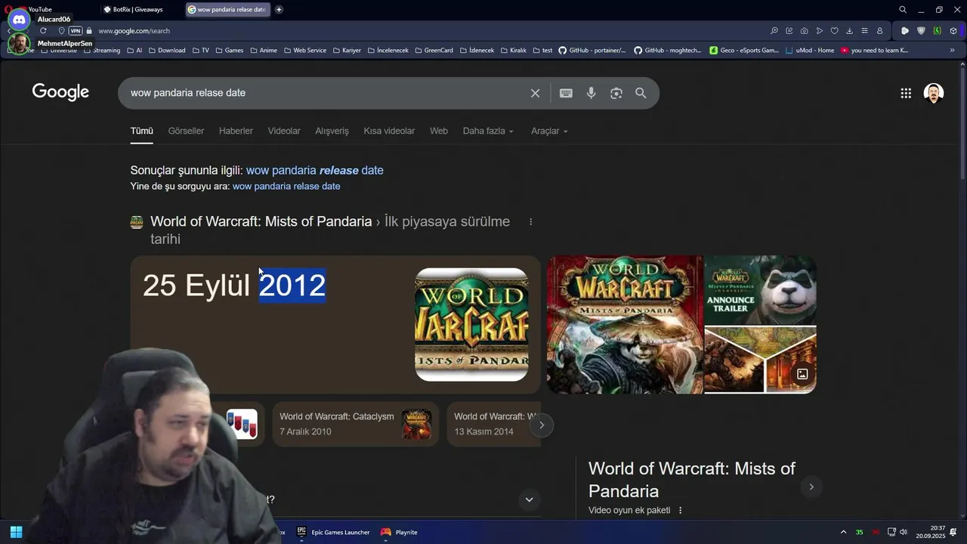Open the Google apps grid
Image resolution: width=967 pixels, height=544 pixels.
coord(906,93)
